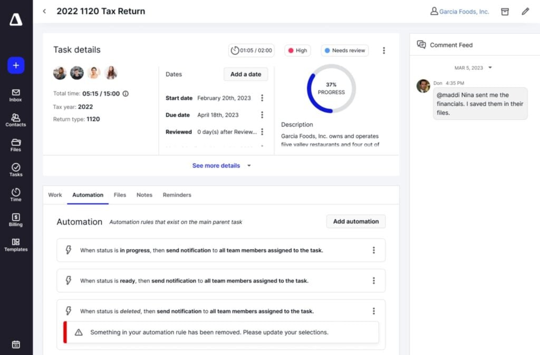Click Don's avatar in the comment feed
This screenshot has height=355, width=540.
click(423, 86)
